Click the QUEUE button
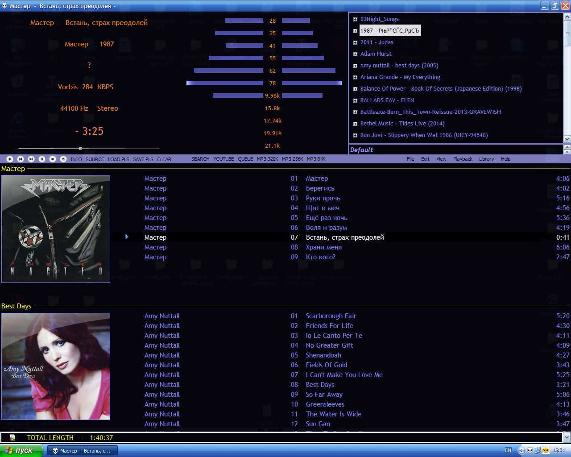 (x=245, y=159)
